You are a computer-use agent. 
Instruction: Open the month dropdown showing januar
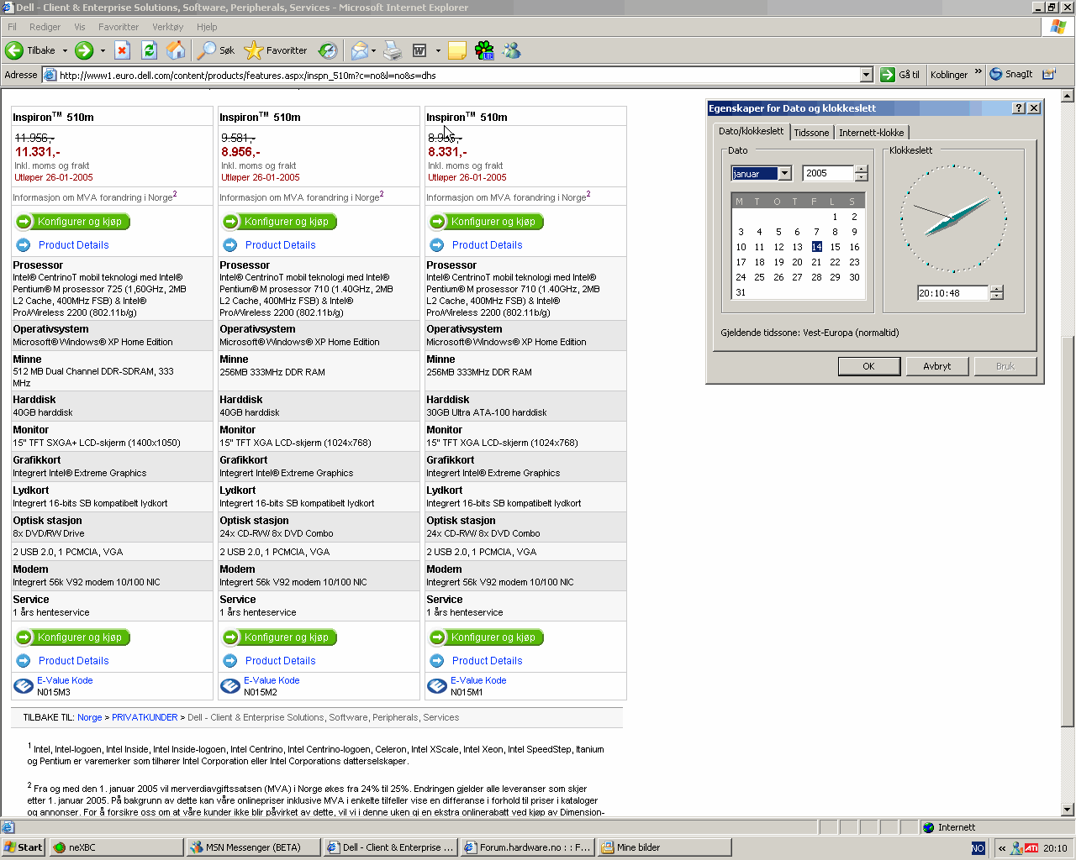coord(784,174)
